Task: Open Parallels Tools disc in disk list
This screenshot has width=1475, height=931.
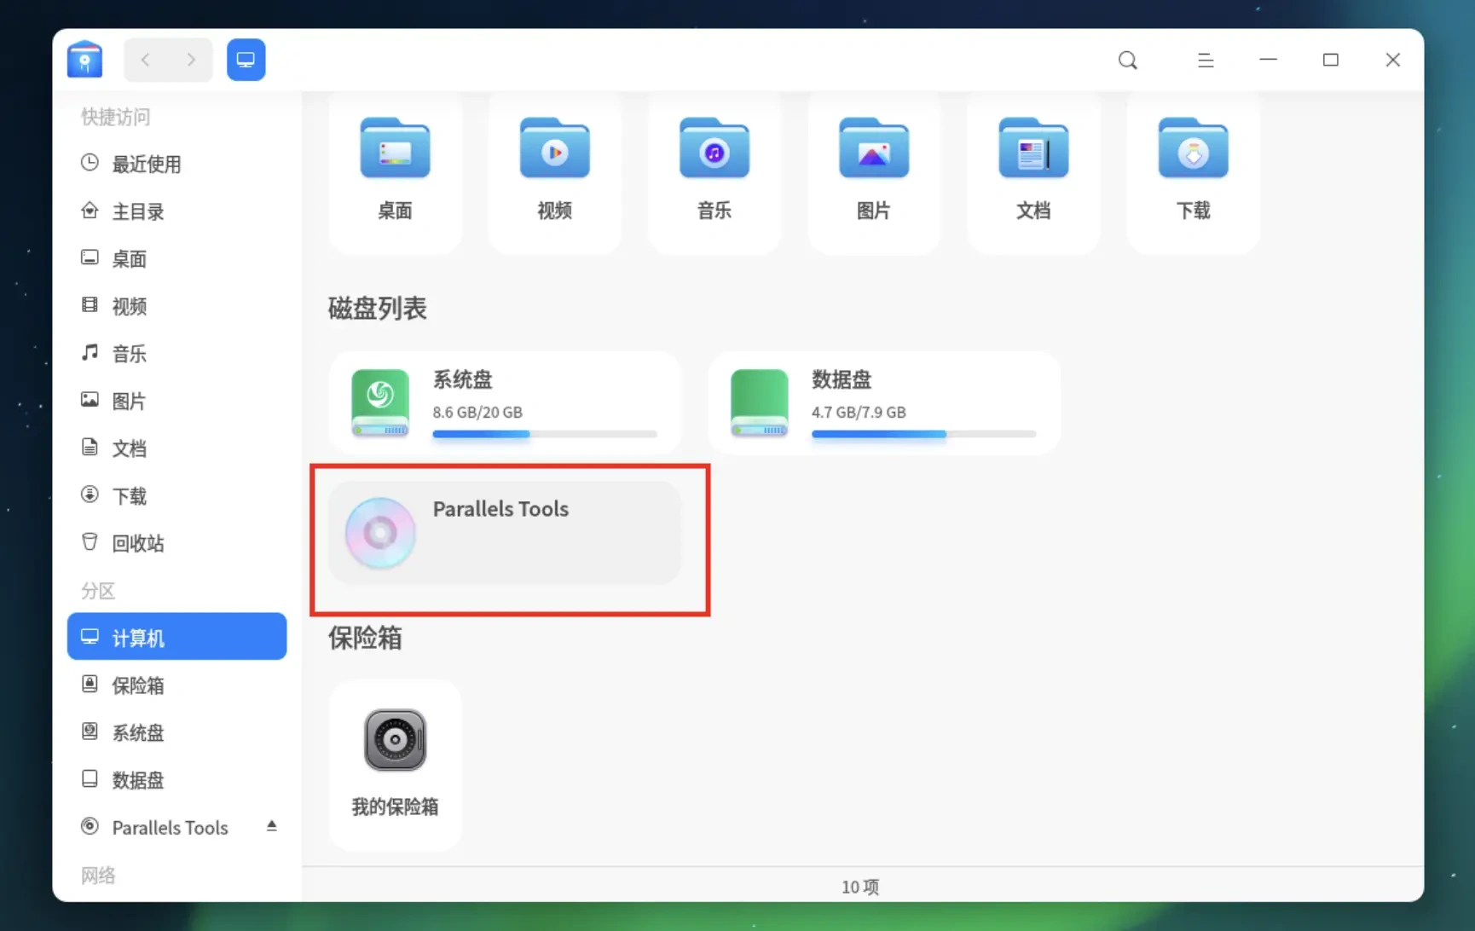Action: [505, 533]
